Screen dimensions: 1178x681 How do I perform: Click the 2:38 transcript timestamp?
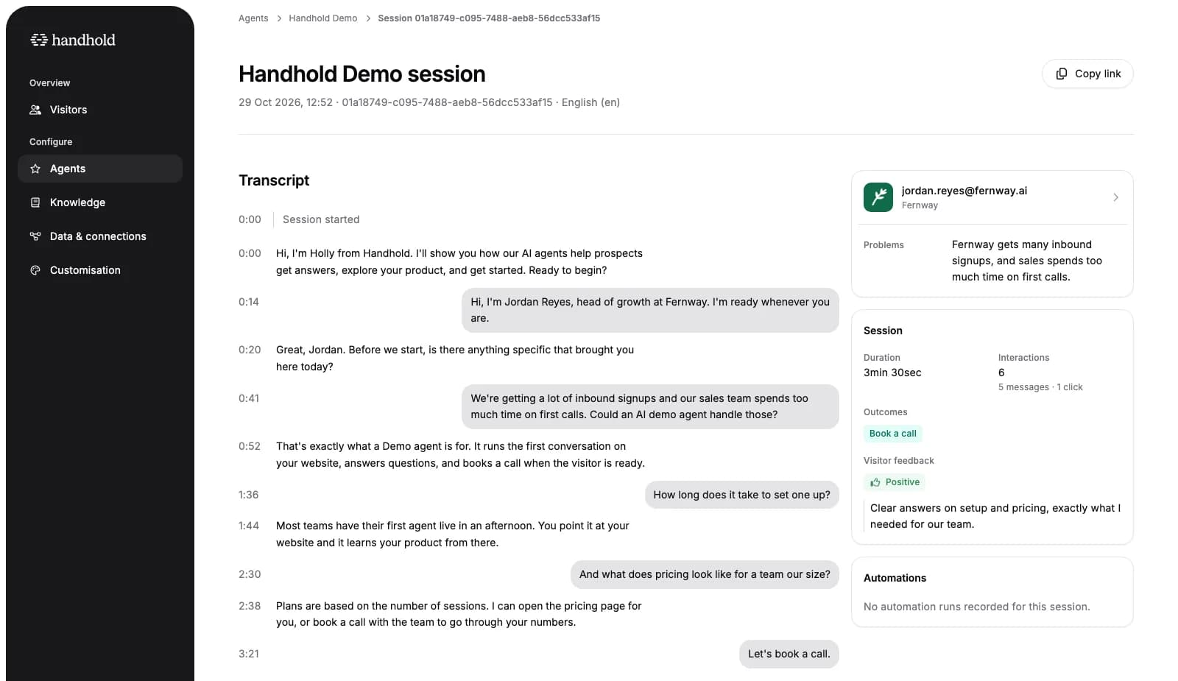[250, 606]
